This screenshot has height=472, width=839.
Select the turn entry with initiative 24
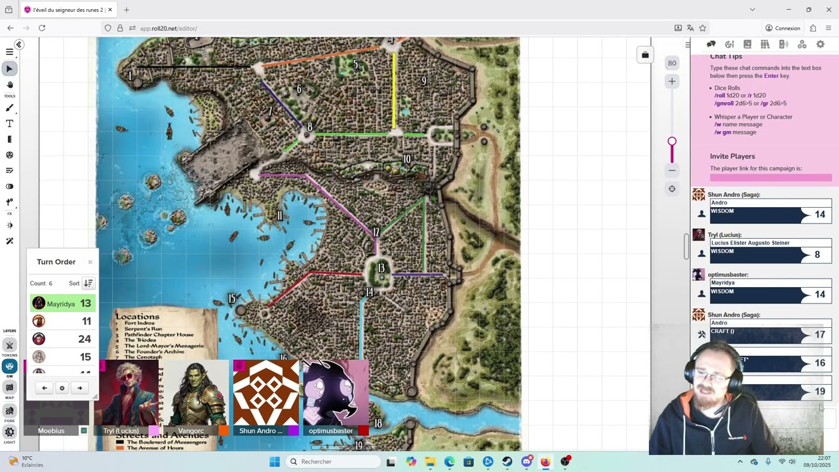click(63, 339)
